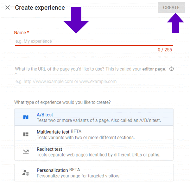Click the A/B test icon
This screenshot has width=190, height=190.
coord(26,117)
